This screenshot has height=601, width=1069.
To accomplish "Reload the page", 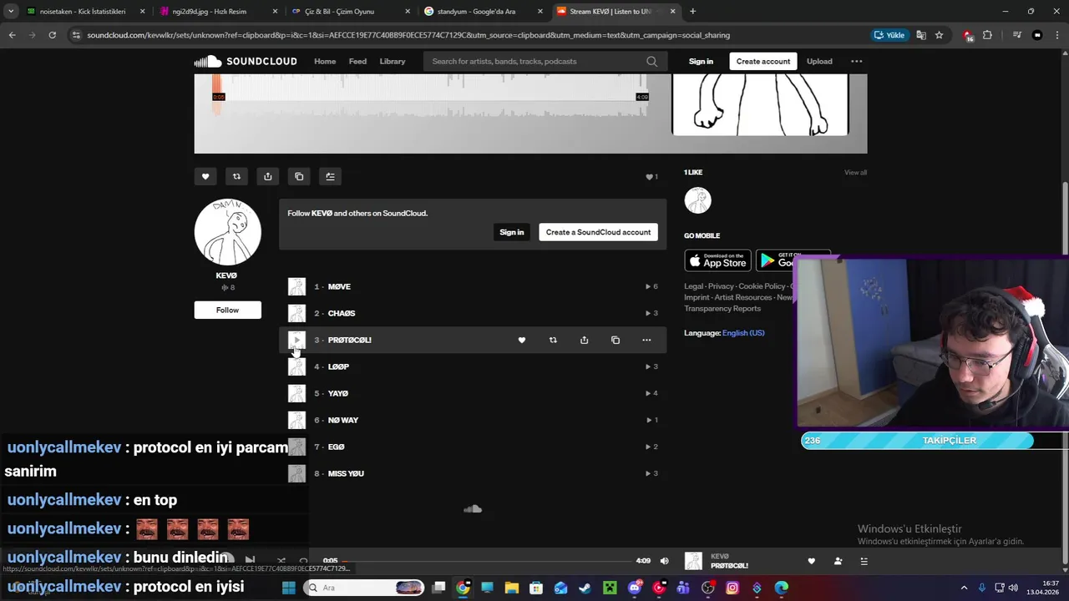I will 53,35.
